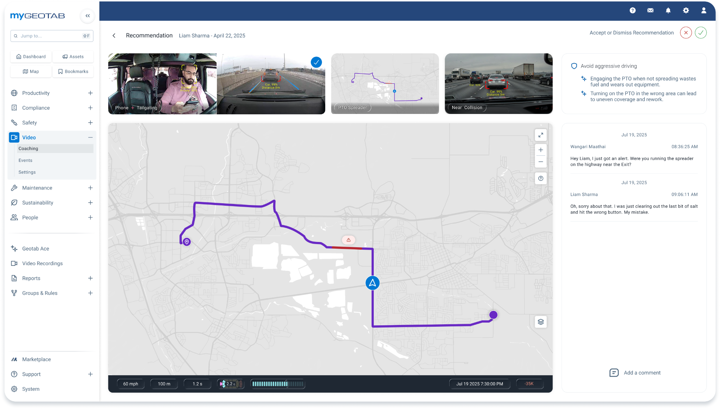The height and width of the screenshot is (409, 720).
Task: Expand the Support section
Action: click(90, 374)
